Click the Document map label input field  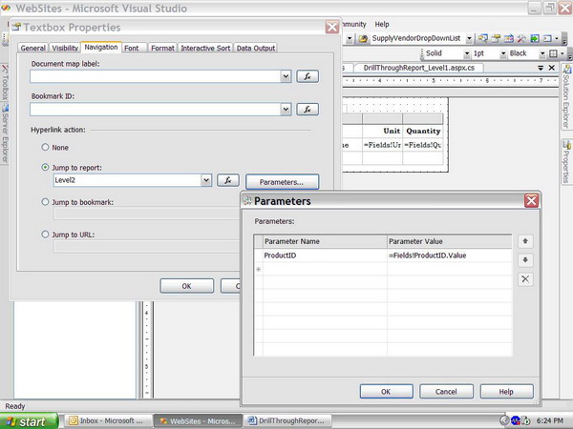156,76
